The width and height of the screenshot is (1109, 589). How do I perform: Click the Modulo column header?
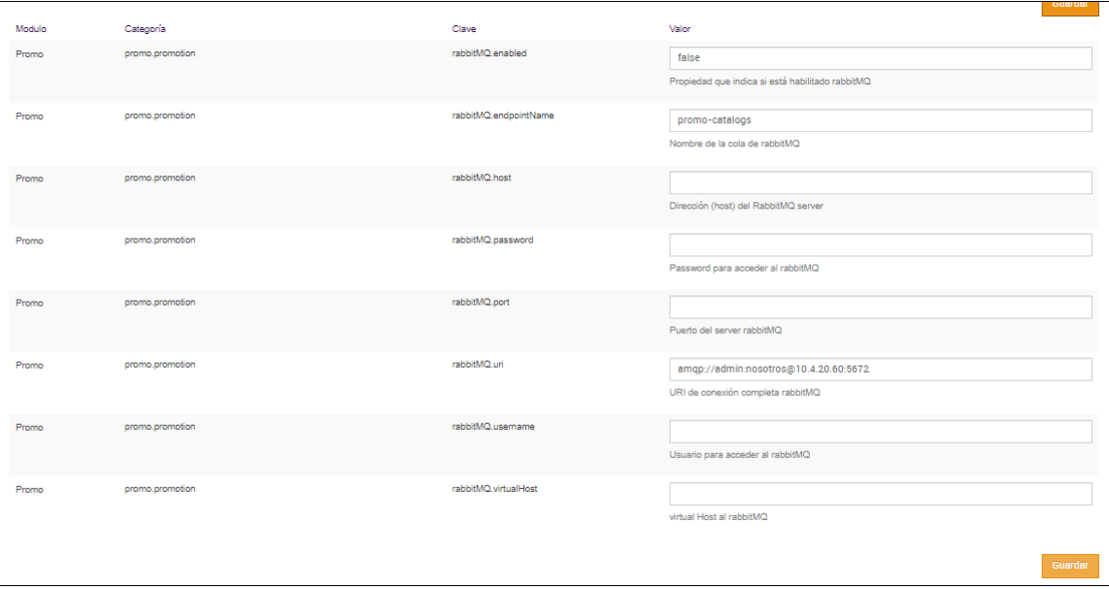pos(31,29)
